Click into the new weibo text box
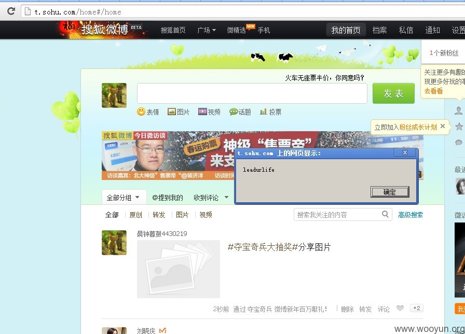This screenshot has width=465, height=334. pyautogui.click(x=252, y=93)
